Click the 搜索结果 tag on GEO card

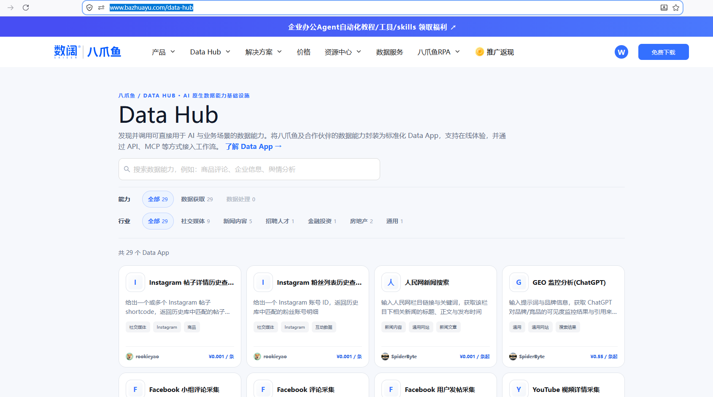click(x=567, y=327)
